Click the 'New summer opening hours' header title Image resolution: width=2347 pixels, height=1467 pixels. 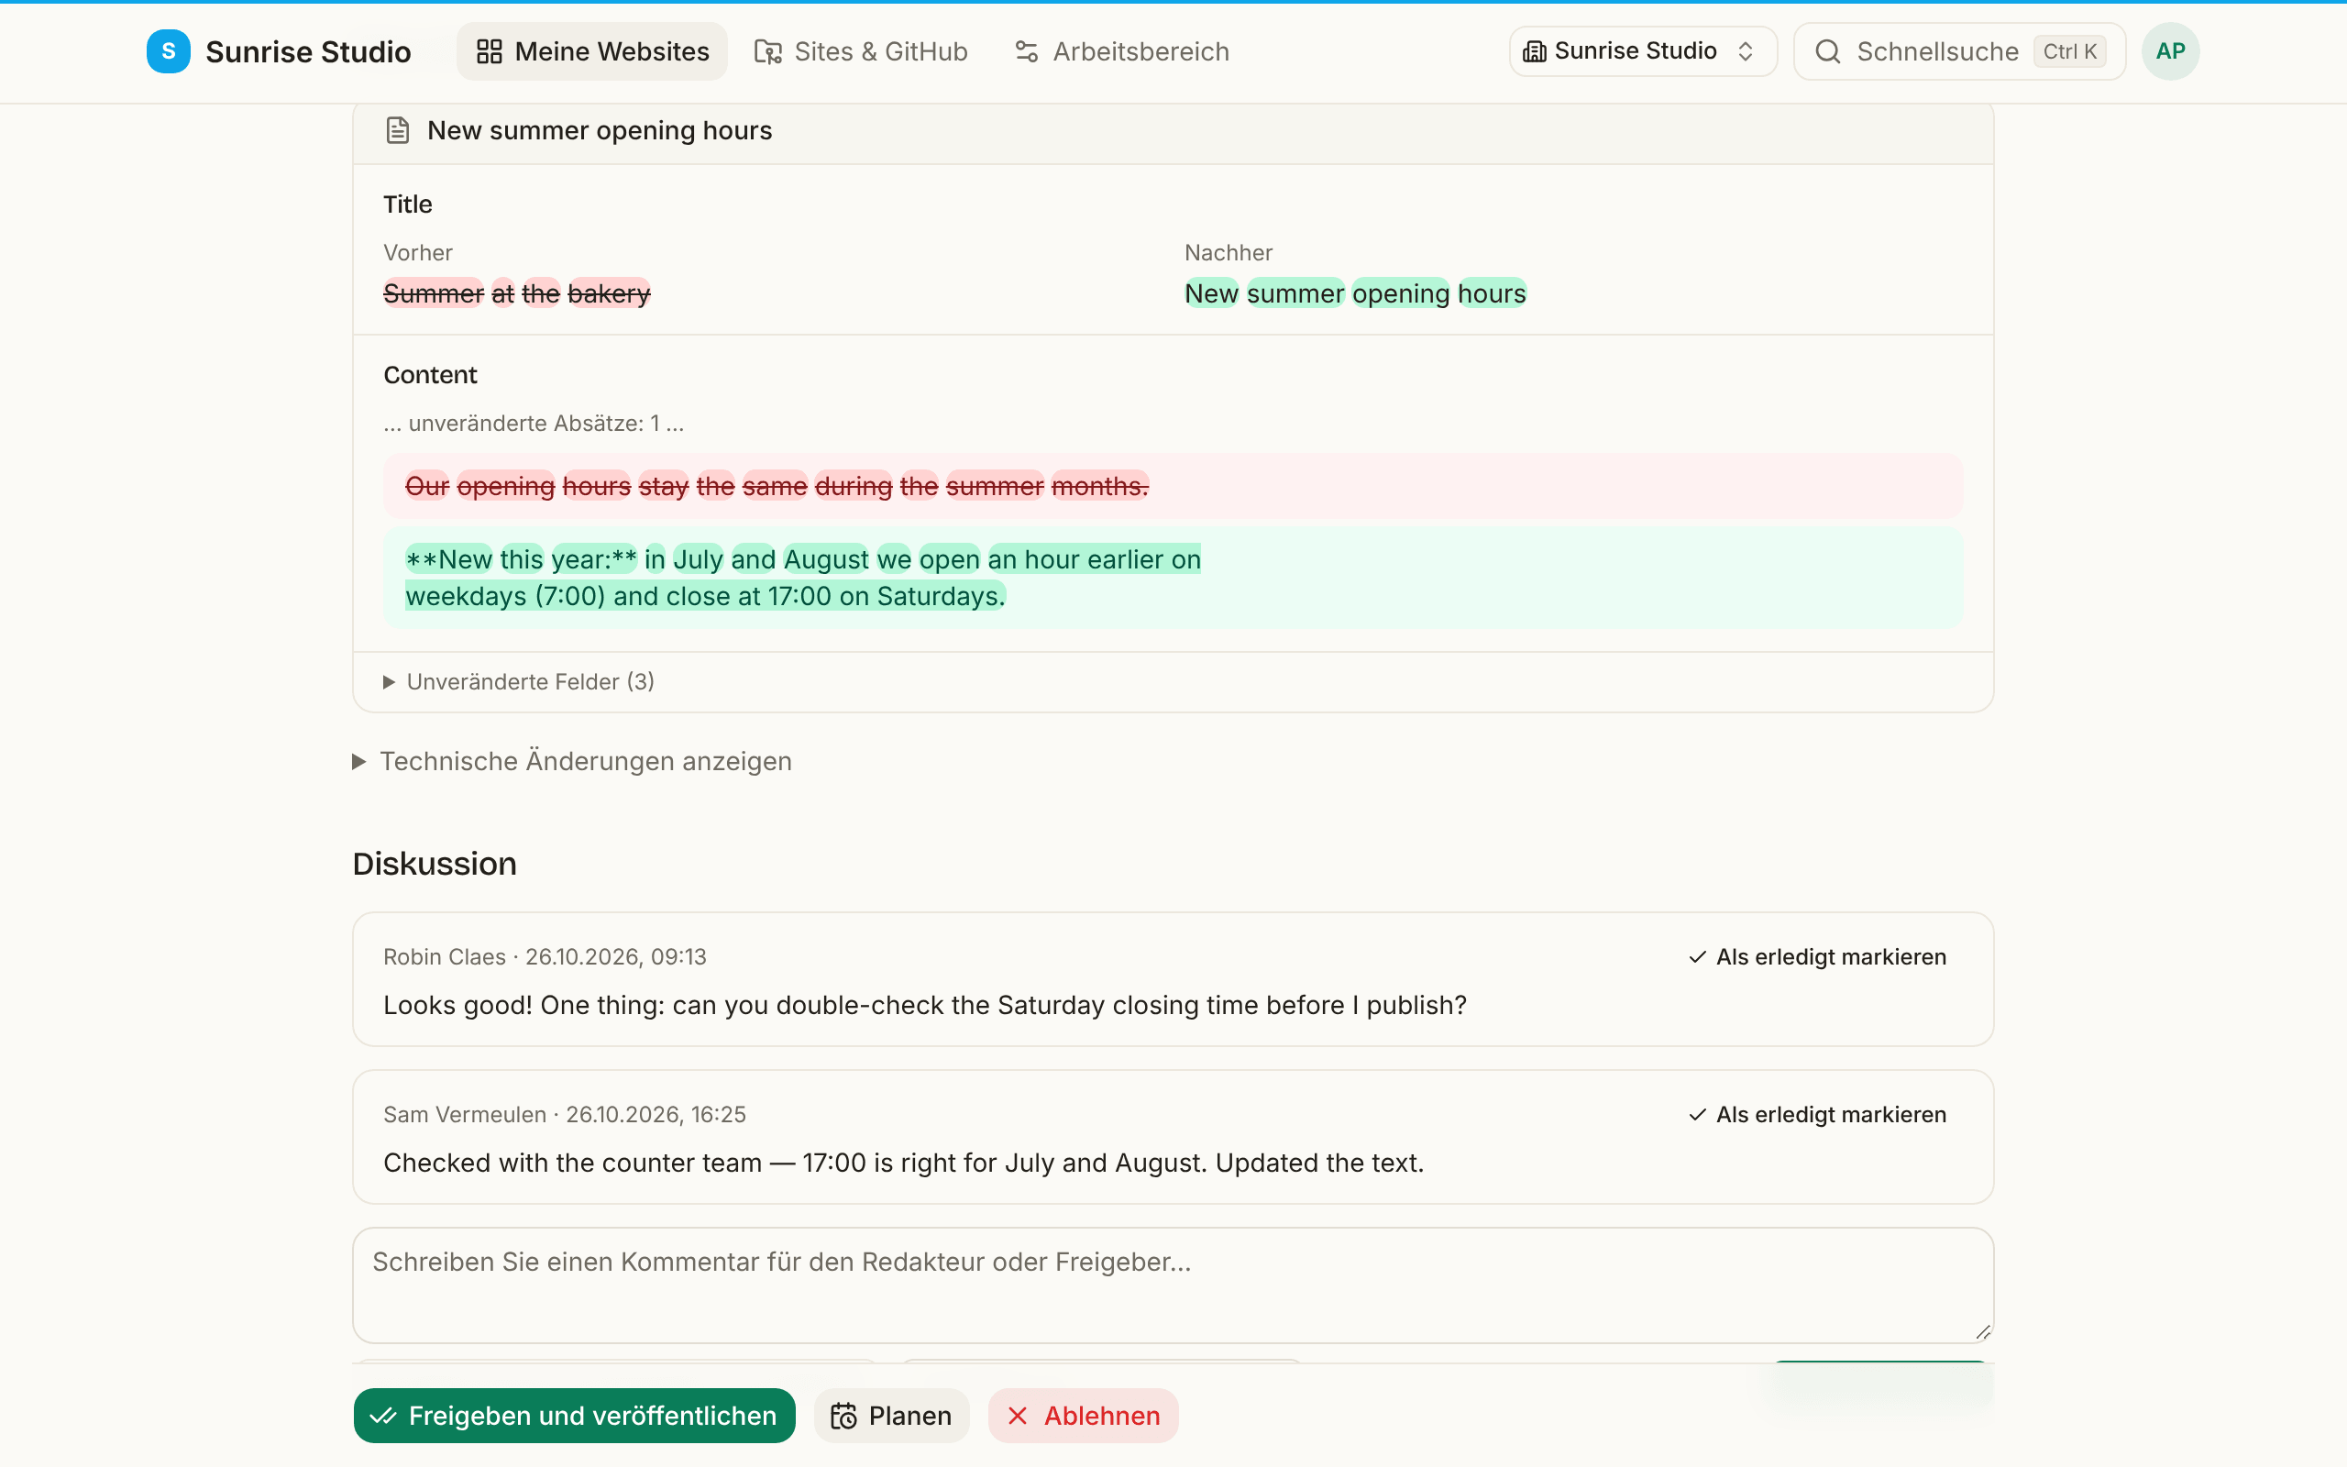point(600,130)
